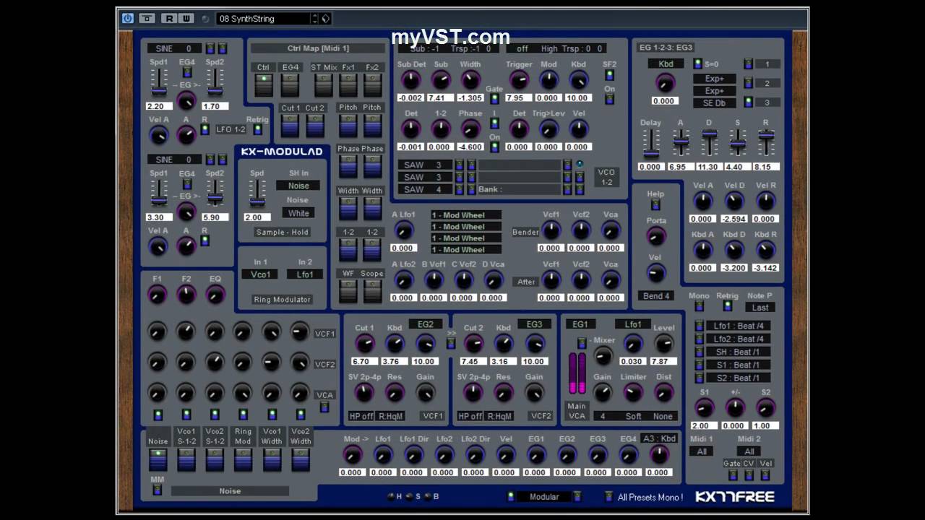
Task: Click the envelope R value field 8.15
Action: click(x=767, y=167)
